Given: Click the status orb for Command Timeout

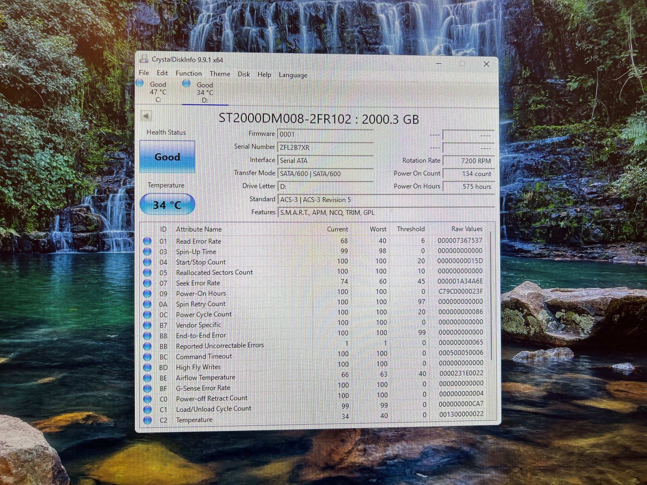Looking at the screenshot, I should click(147, 357).
